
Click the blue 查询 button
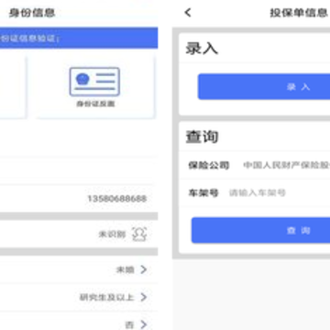(261, 230)
